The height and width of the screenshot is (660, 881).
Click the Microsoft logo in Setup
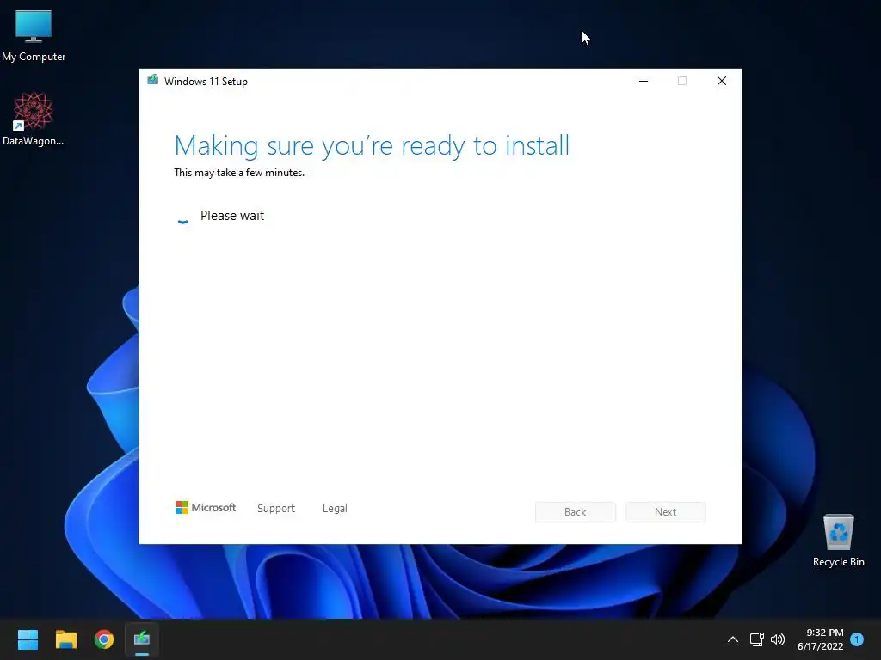click(206, 508)
